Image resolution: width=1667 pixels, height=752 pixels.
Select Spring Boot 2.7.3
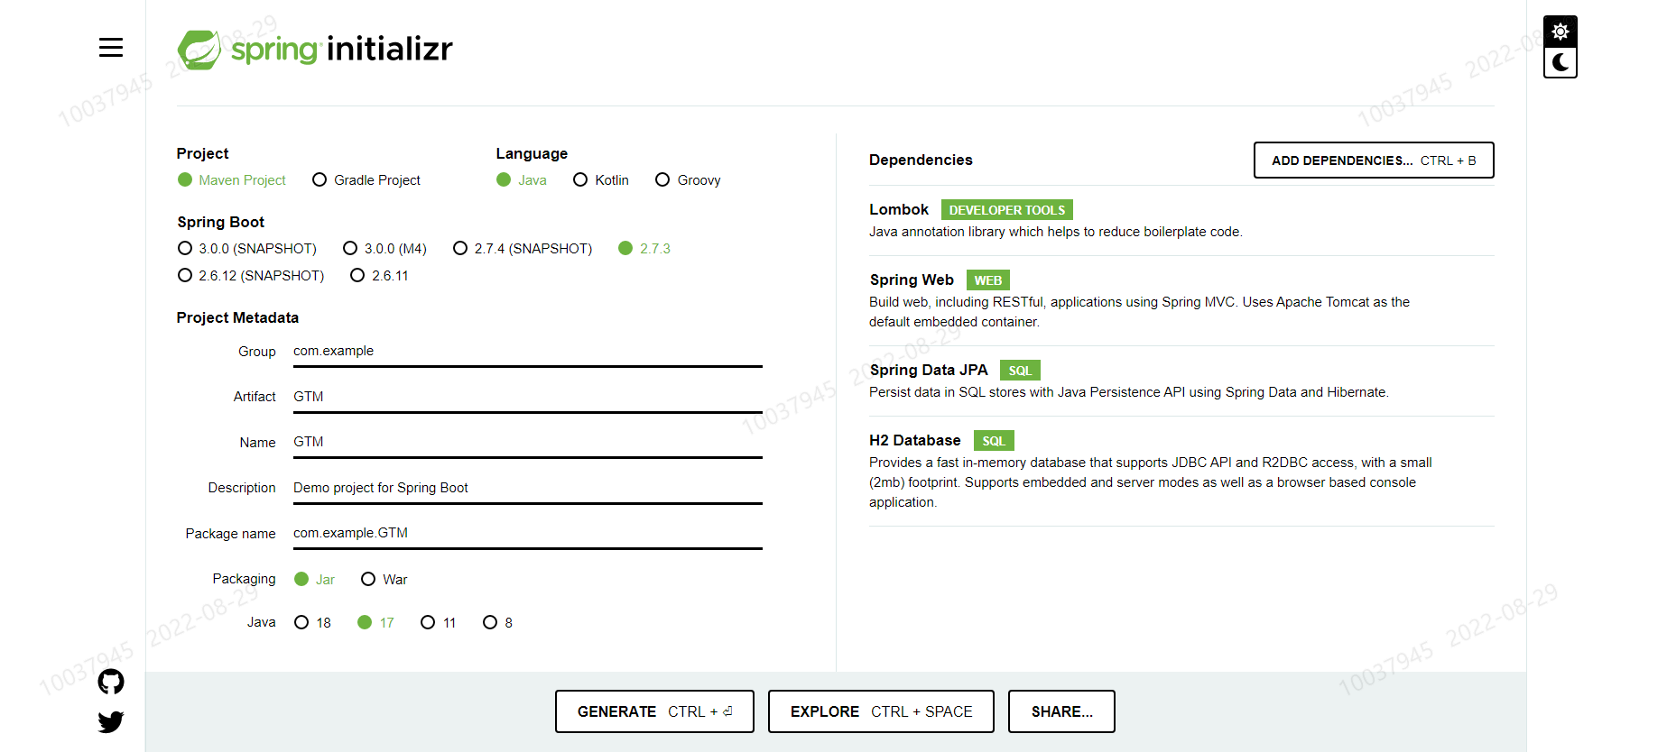click(x=644, y=249)
